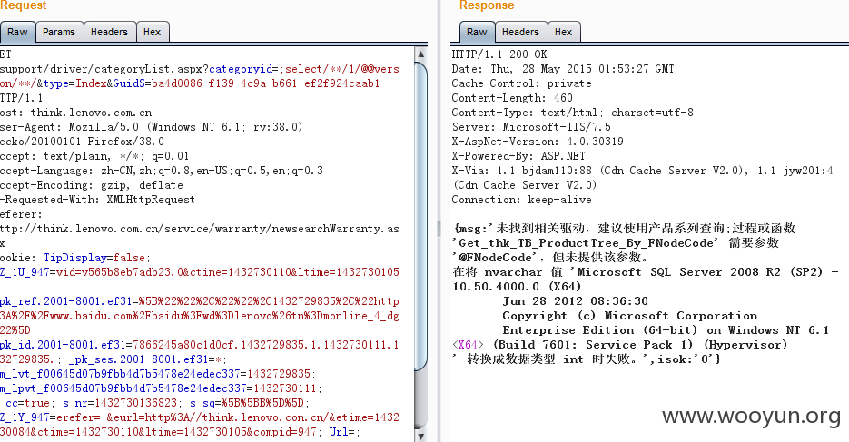Click the 'newsearchWarranty' referer URL line
The height and width of the screenshot is (442, 849).
(x=200, y=229)
